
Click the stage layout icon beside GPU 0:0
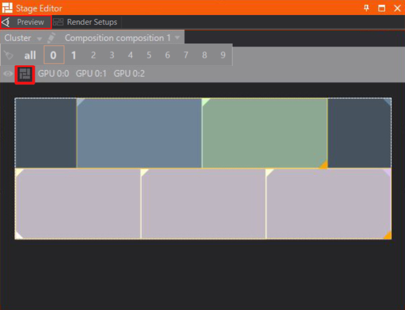25,74
